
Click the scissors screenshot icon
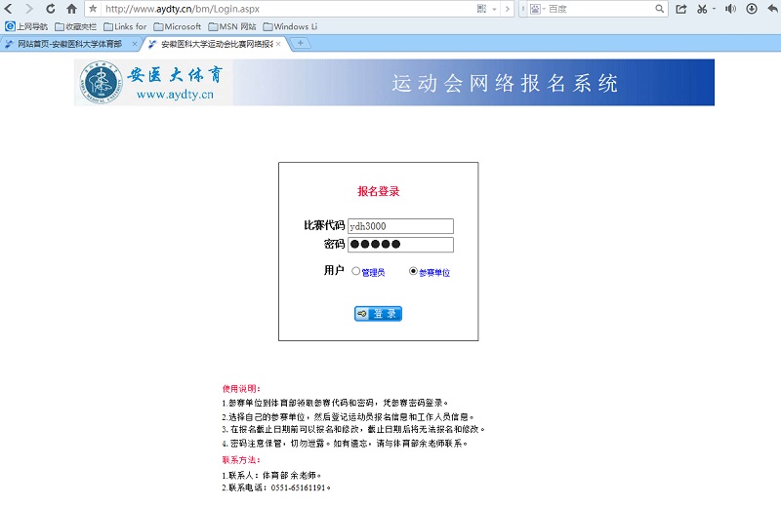(702, 9)
